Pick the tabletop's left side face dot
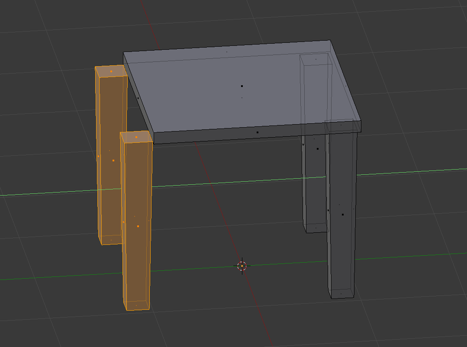The height and width of the screenshot is (347, 467). (x=138, y=98)
